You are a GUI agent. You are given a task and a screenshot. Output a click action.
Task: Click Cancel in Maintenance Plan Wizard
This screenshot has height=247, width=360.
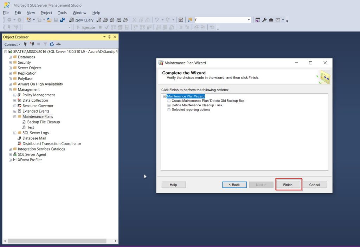(x=315, y=185)
